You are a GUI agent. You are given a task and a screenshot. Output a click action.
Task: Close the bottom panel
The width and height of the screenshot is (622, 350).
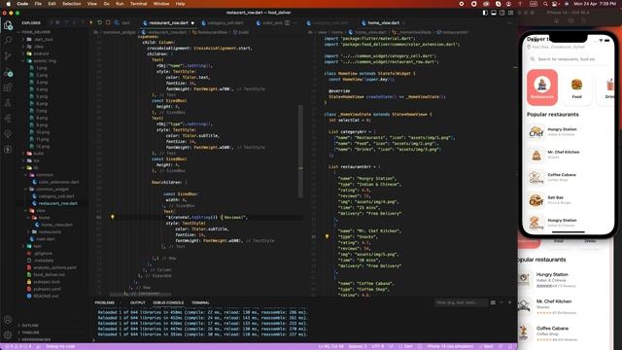pyautogui.click(x=509, y=302)
